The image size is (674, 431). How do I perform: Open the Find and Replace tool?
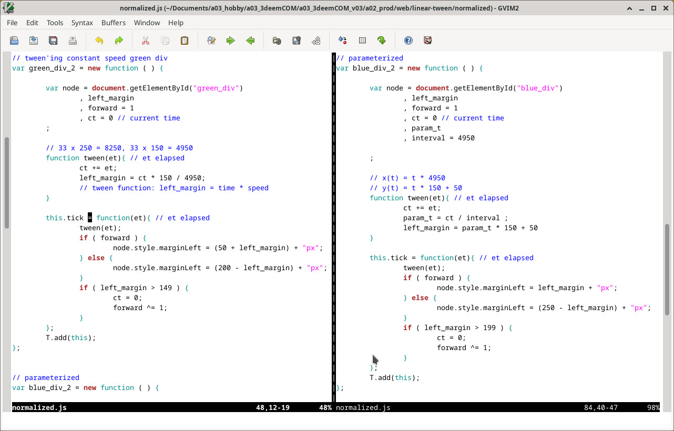point(211,40)
